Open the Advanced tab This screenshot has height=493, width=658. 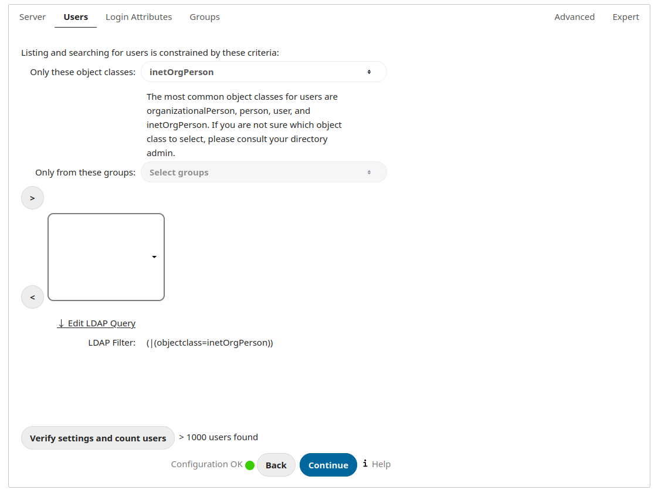coord(574,16)
